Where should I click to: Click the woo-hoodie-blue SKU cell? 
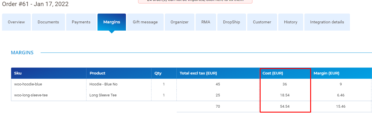point(28,84)
